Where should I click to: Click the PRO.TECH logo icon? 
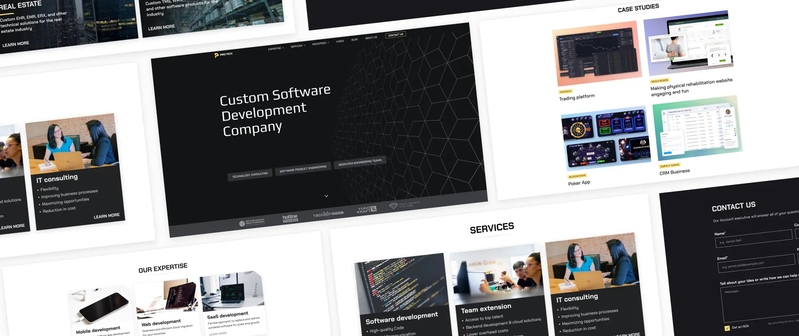click(217, 55)
